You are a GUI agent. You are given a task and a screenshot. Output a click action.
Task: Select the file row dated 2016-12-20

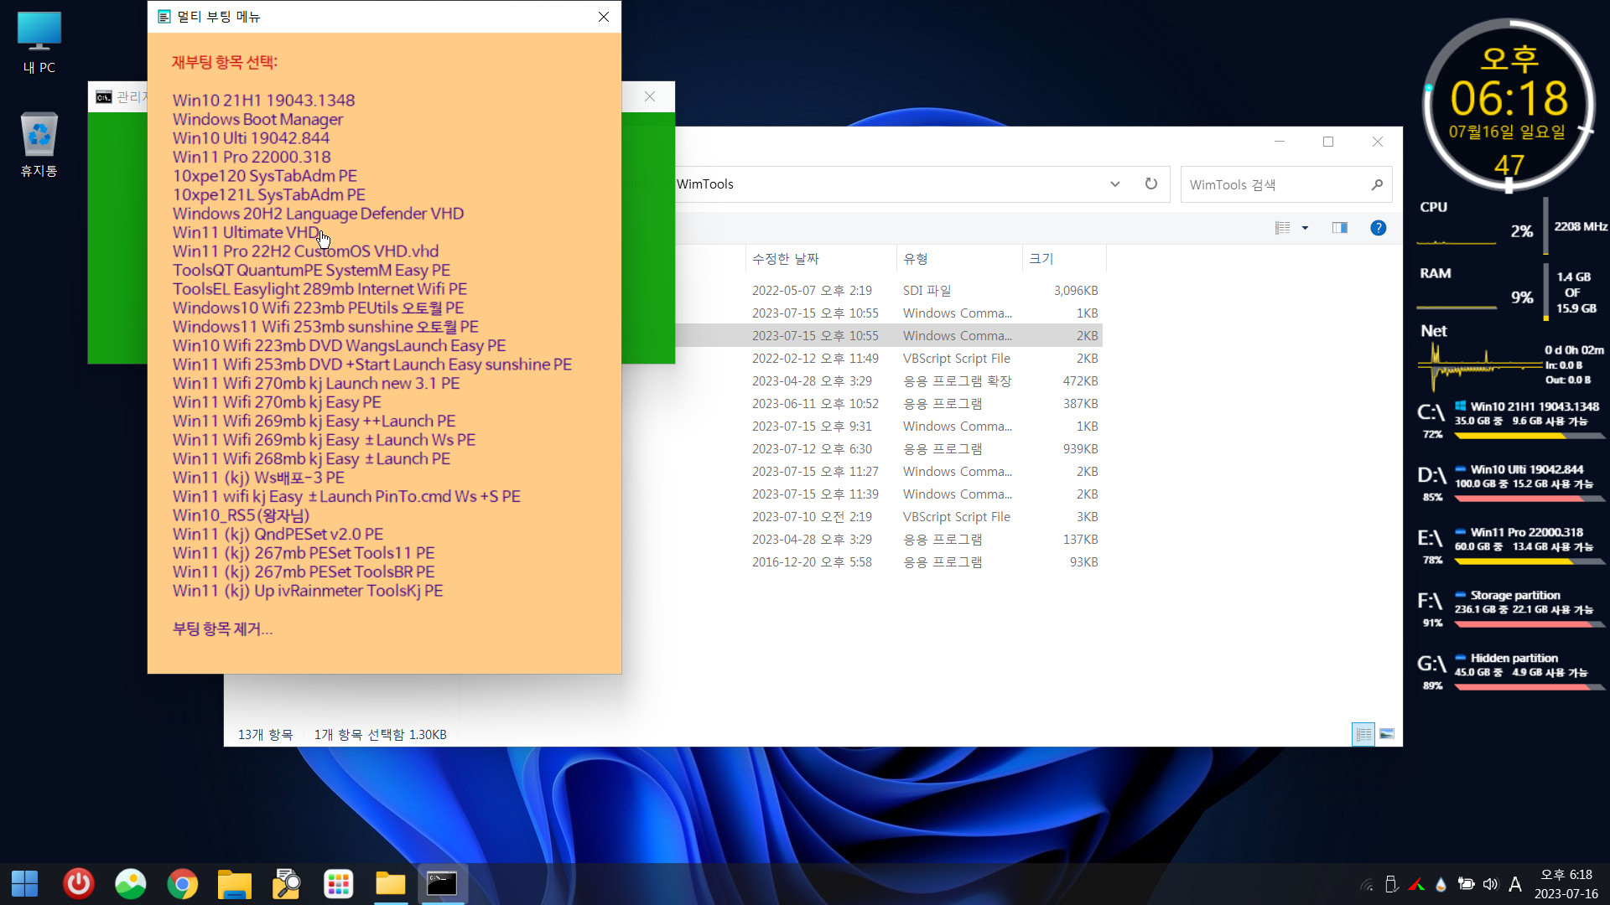[889, 561]
